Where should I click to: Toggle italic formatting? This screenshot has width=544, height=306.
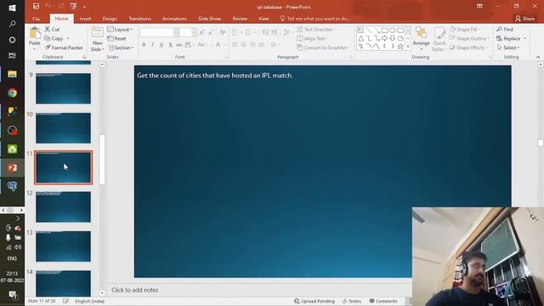tap(152, 44)
